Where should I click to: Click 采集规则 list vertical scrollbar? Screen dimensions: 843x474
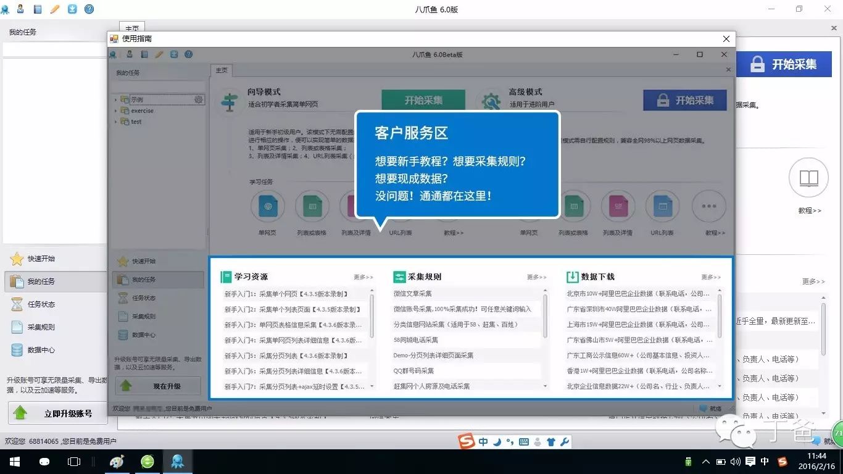coord(546,315)
